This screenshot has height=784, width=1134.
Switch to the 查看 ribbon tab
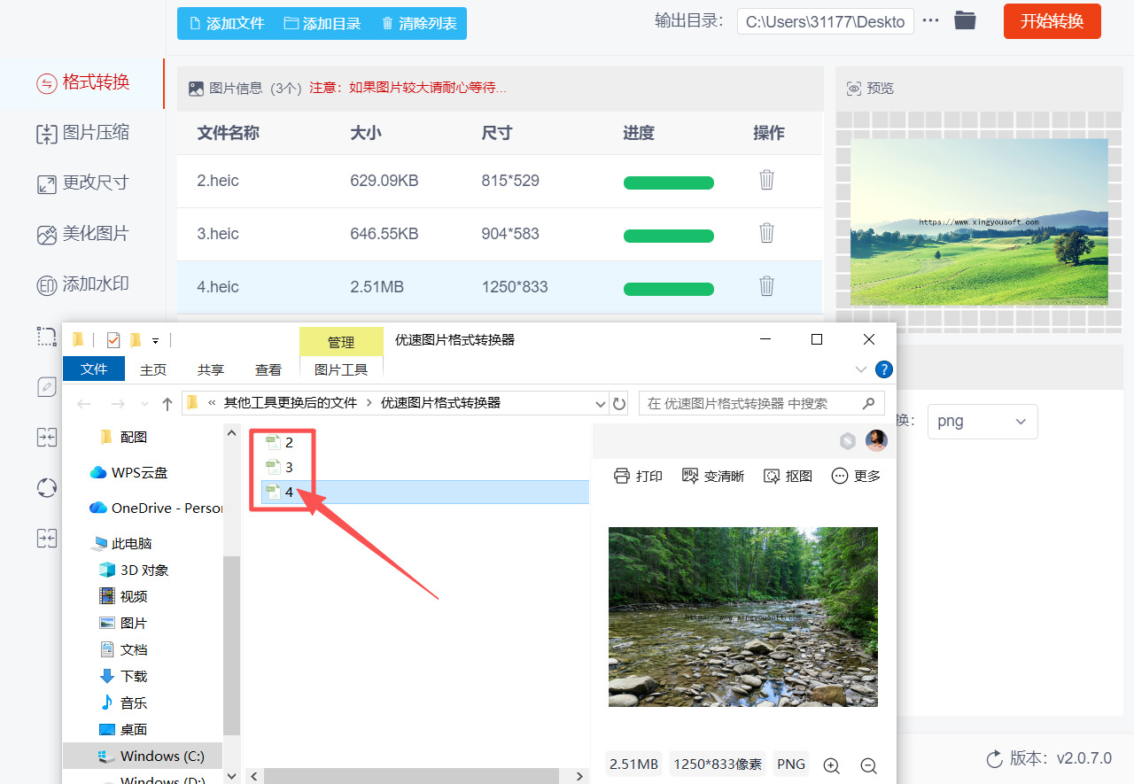[x=268, y=369]
